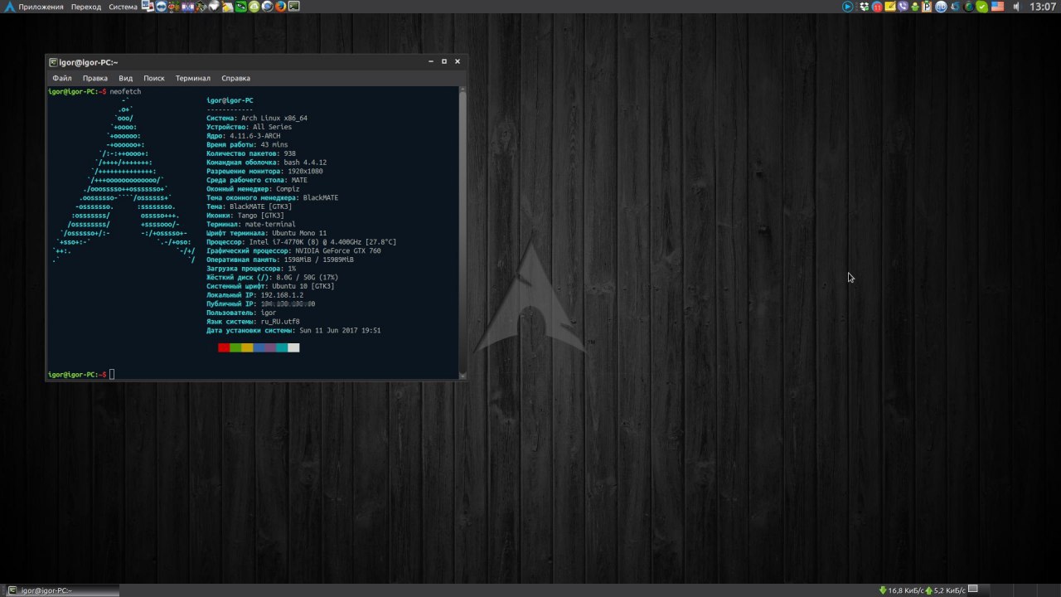Launch the terminal icon in panel
The image size is (1061, 597).
click(x=293, y=7)
